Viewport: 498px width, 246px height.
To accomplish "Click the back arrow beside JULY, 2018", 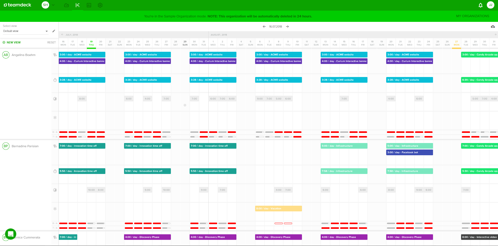I will click(x=62, y=35).
